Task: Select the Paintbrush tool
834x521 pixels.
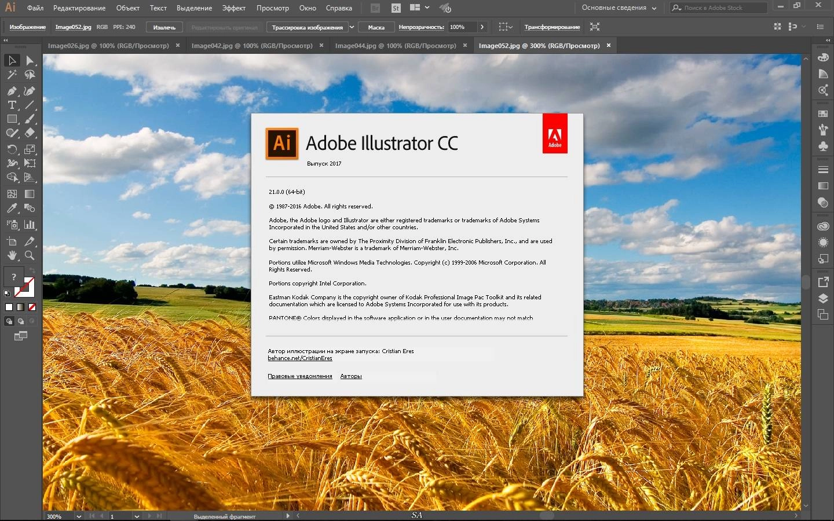Action: (30, 119)
